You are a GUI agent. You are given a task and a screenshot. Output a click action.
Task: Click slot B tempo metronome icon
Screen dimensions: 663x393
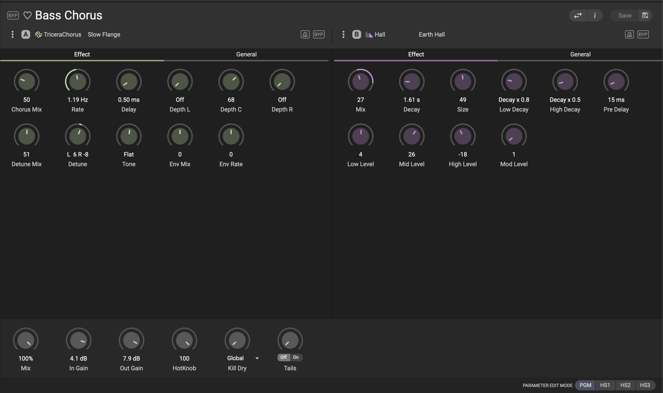pos(629,34)
